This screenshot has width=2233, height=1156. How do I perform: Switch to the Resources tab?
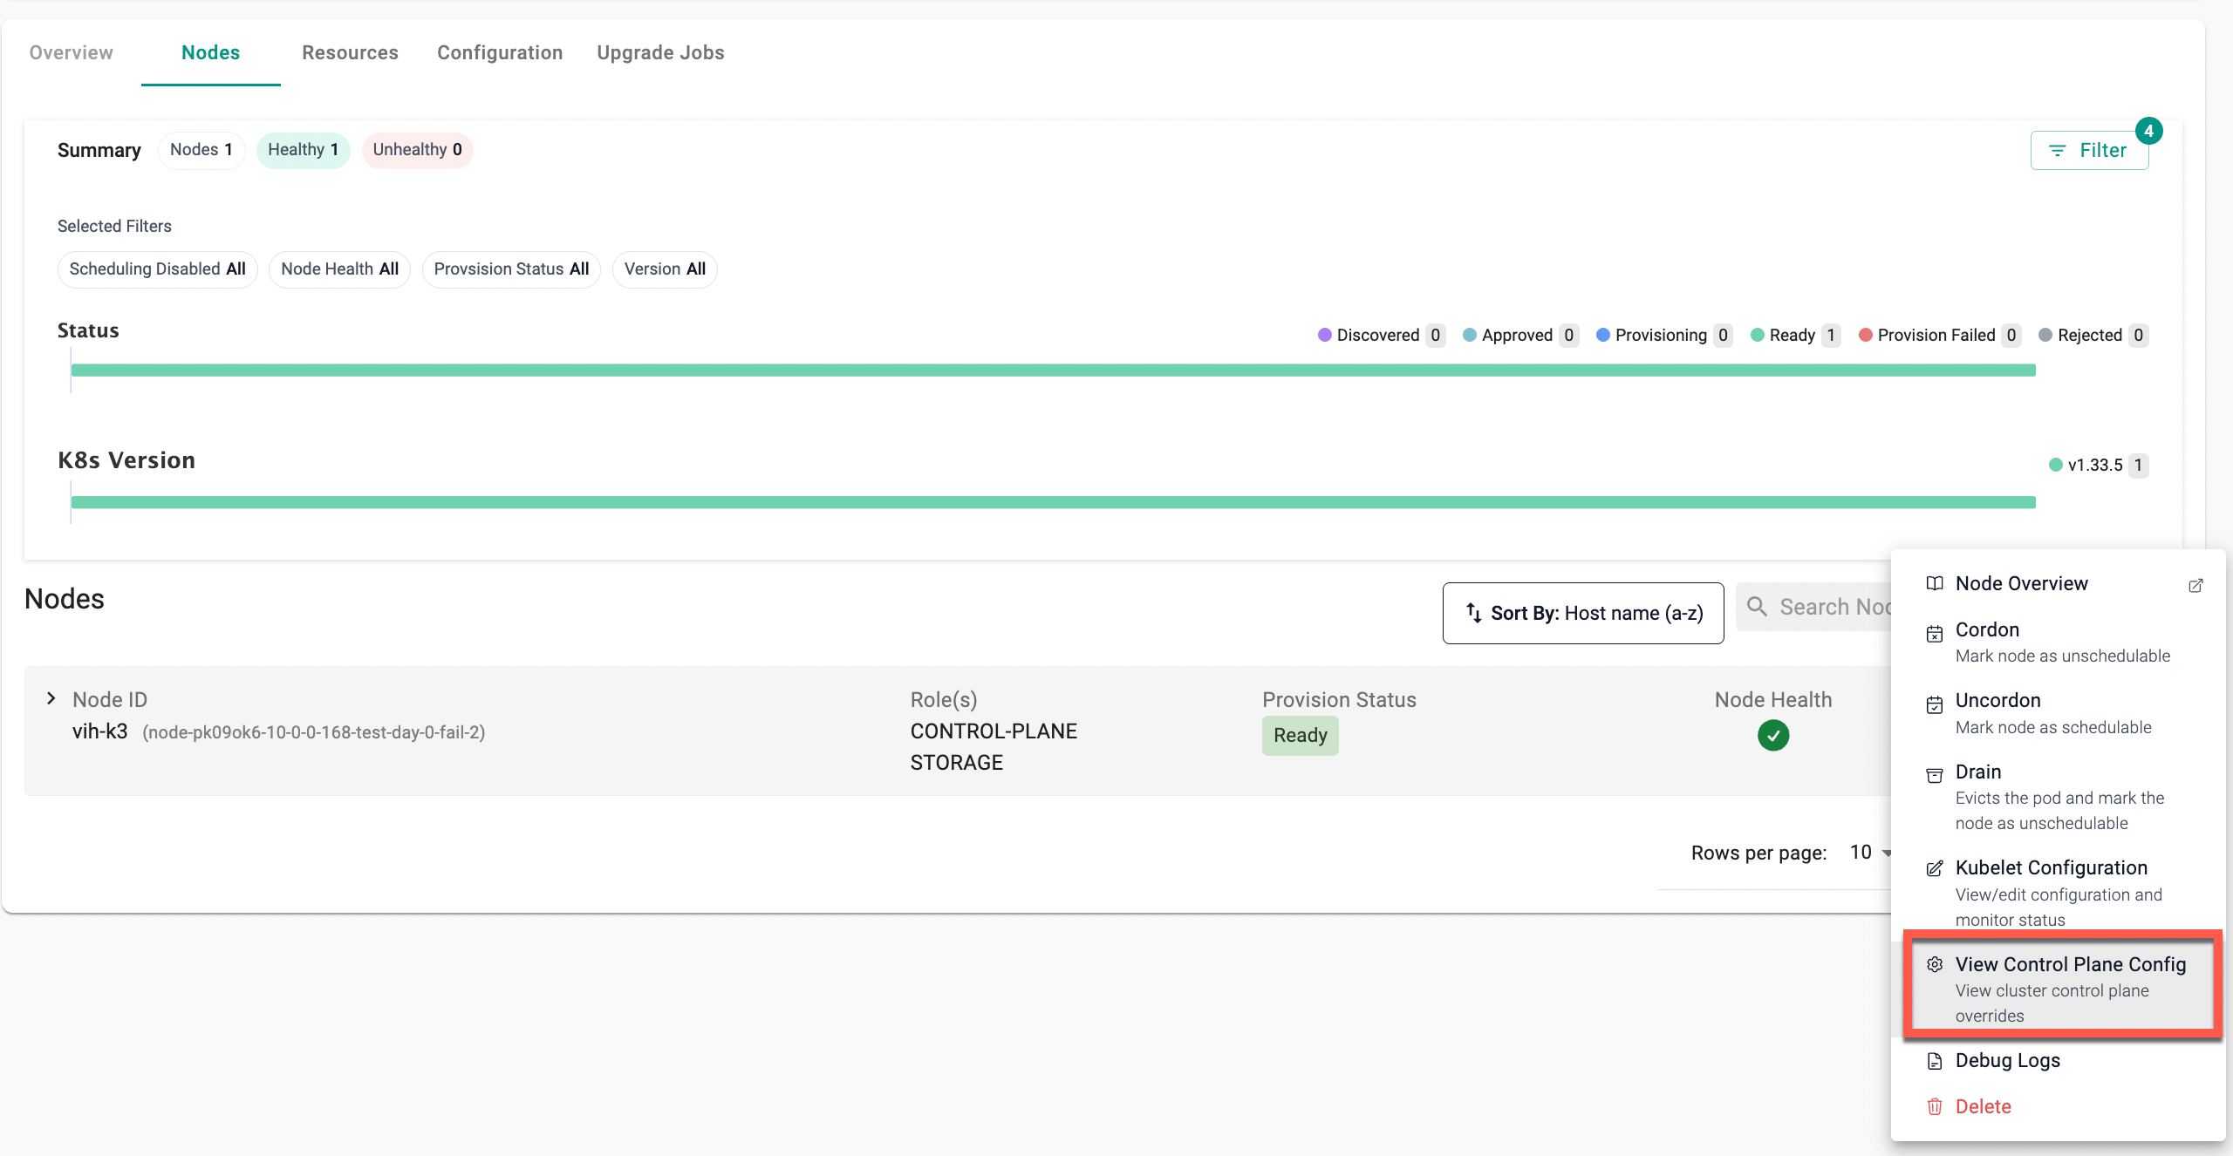350,52
